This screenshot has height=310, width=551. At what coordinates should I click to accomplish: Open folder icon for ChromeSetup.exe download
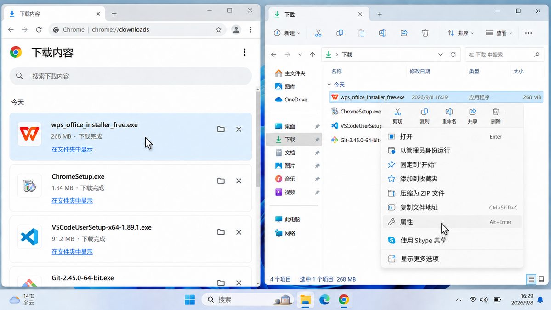tap(221, 181)
